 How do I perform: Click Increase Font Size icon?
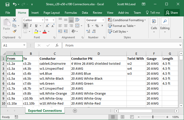point(47,26)
